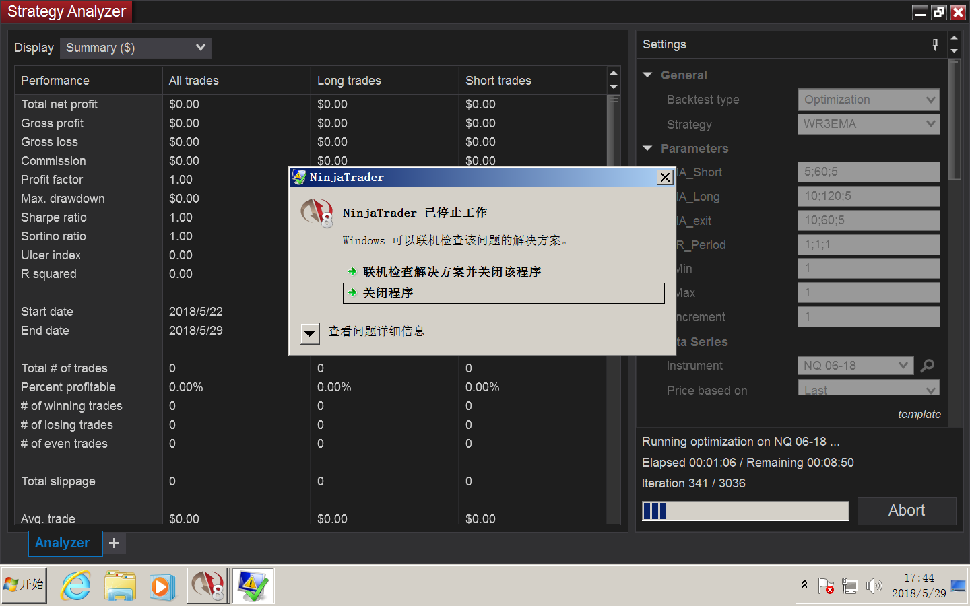Open the Display Summary ($) dropdown
Viewport: 970px width, 606px height.
pos(135,48)
